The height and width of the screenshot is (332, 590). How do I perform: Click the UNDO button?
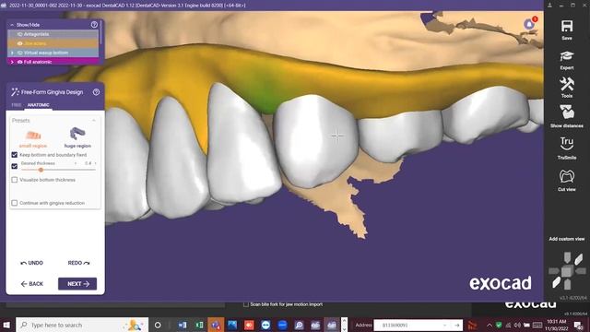pos(32,263)
